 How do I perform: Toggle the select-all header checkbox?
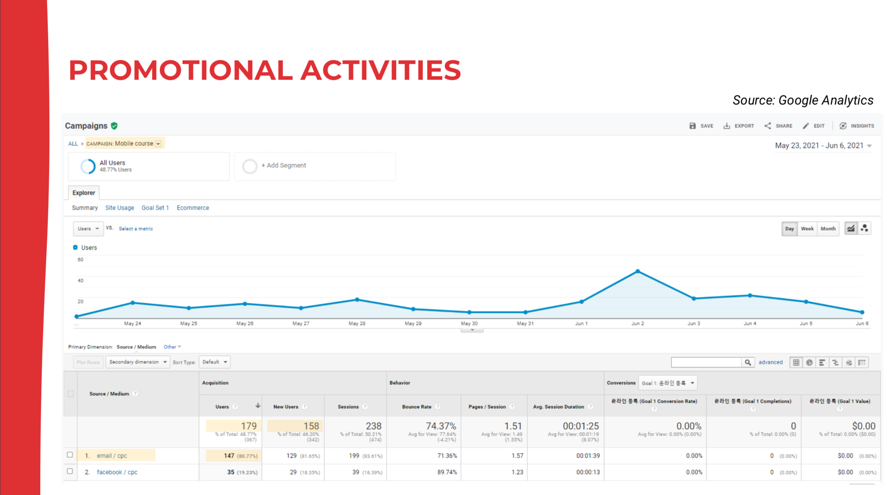pyautogui.click(x=70, y=394)
